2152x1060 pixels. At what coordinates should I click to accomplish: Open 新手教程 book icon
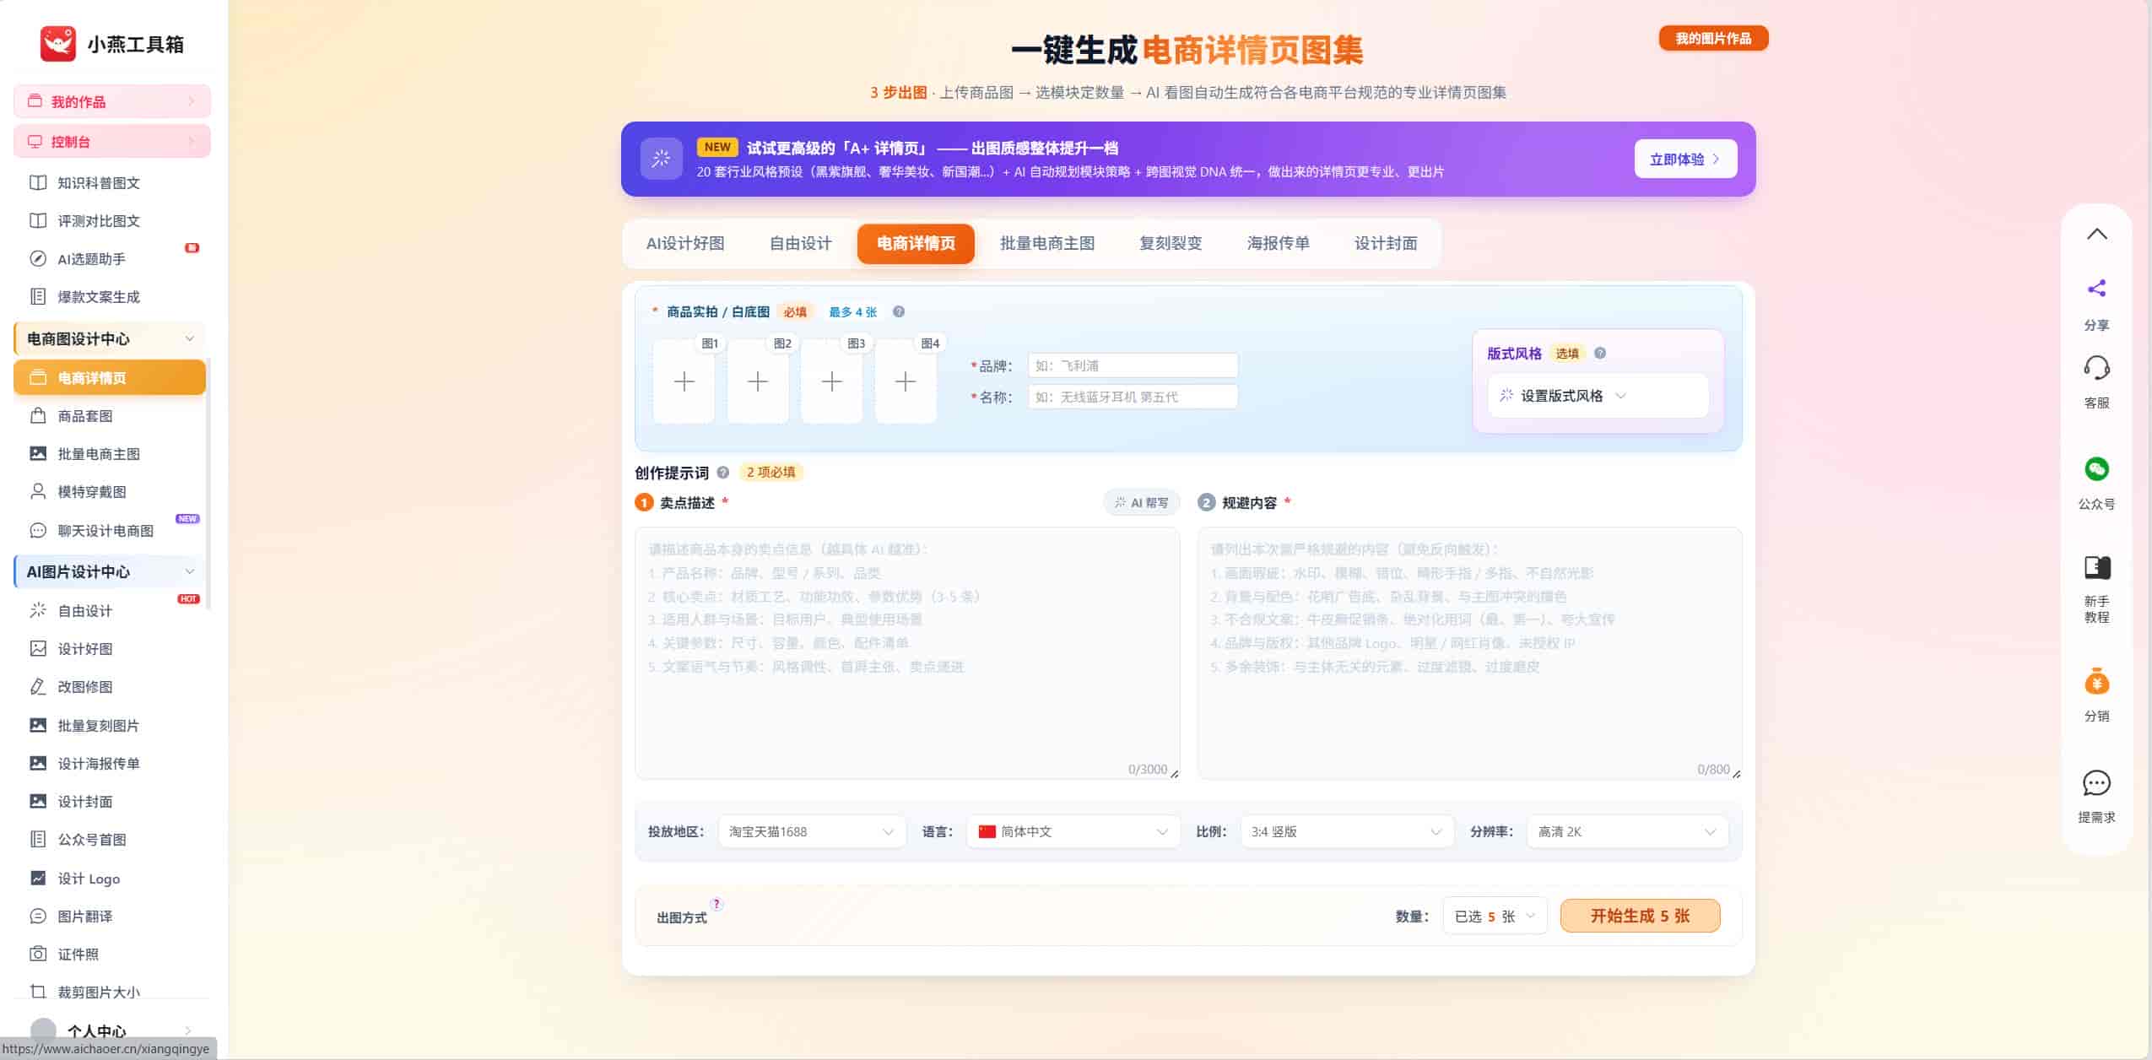tap(2096, 567)
